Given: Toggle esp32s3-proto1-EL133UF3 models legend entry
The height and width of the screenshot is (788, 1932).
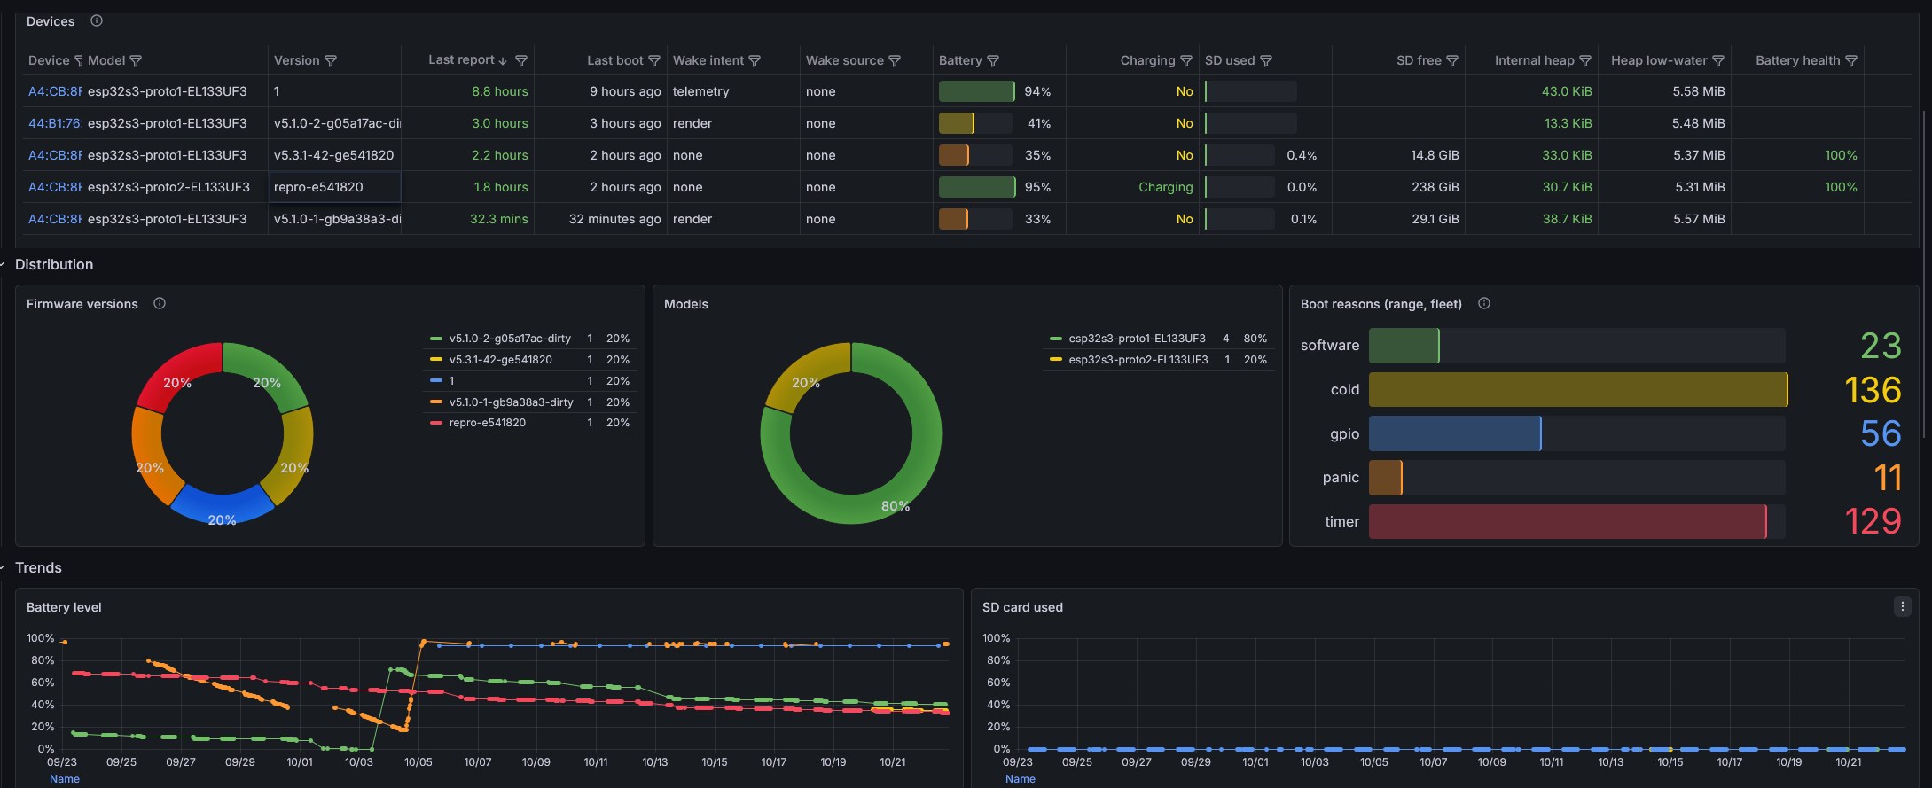Looking at the screenshot, I should (1137, 339).
